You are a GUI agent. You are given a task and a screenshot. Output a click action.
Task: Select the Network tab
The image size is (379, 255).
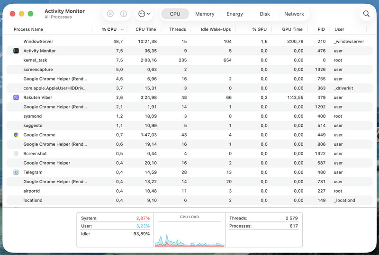[294, 14]
